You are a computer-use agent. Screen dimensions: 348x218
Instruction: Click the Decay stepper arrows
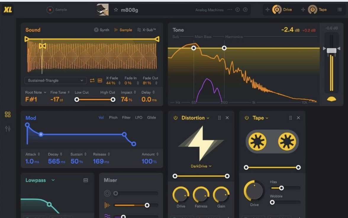61,154
